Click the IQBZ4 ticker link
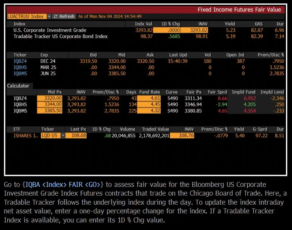The width and height of the screenshot is (292, 230). 20,61
